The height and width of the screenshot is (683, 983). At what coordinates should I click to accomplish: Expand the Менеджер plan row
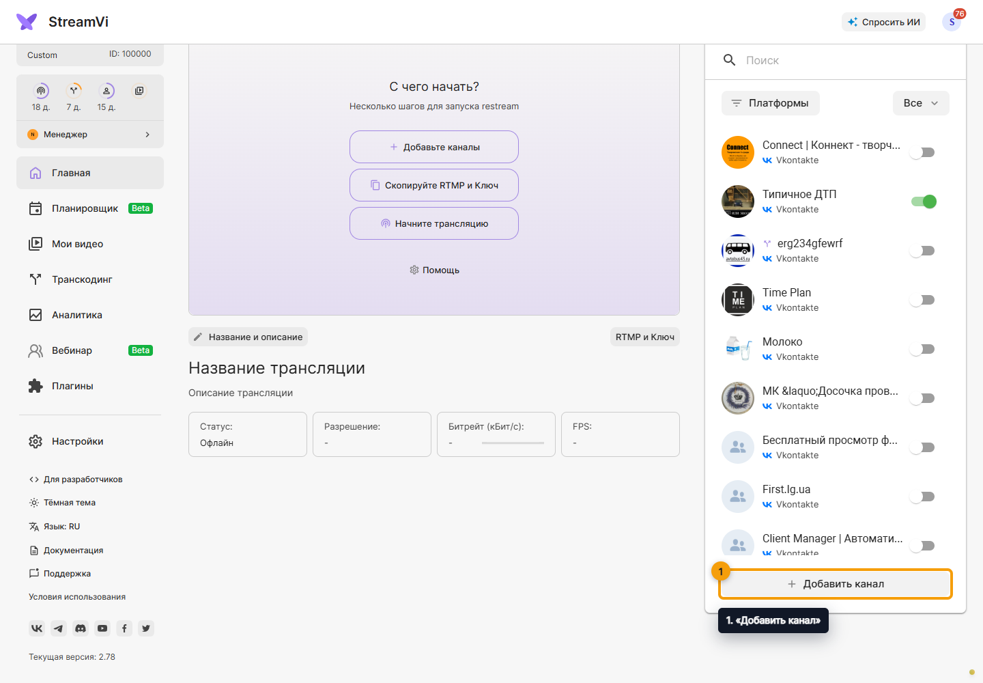[90, 135]
